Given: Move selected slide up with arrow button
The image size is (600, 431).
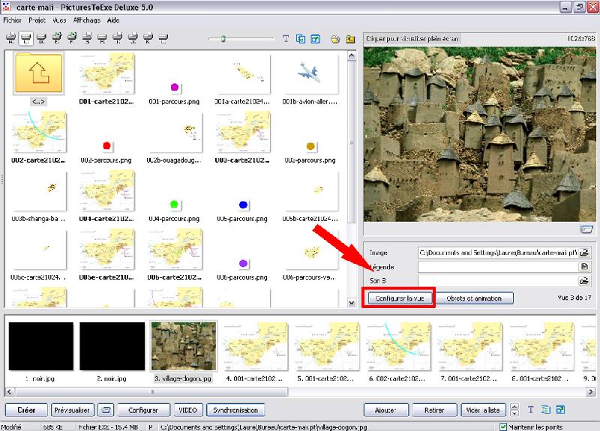Looking at the screenshot, I should [x=514, y=406].
